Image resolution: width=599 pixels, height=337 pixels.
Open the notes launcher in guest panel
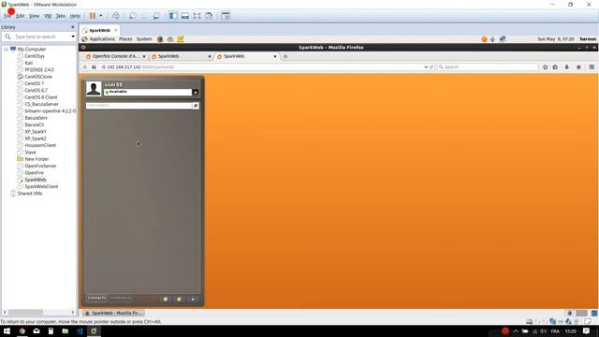click(x=181, y=39)
